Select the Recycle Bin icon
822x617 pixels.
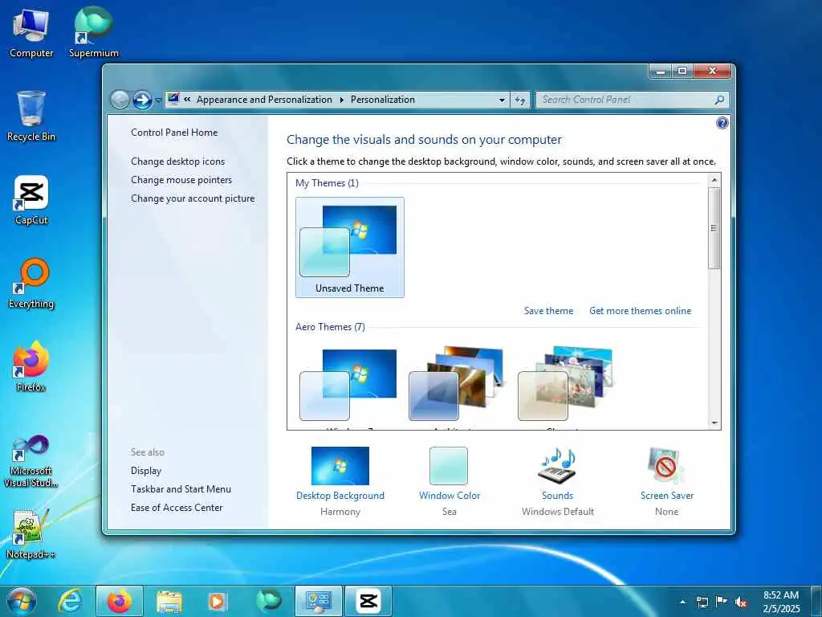point(31,116)
